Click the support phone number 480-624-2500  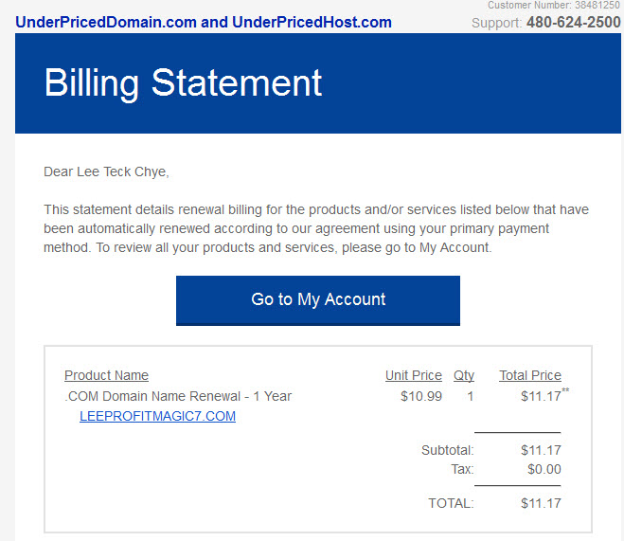pyautogui.click(x=574, y=23)
